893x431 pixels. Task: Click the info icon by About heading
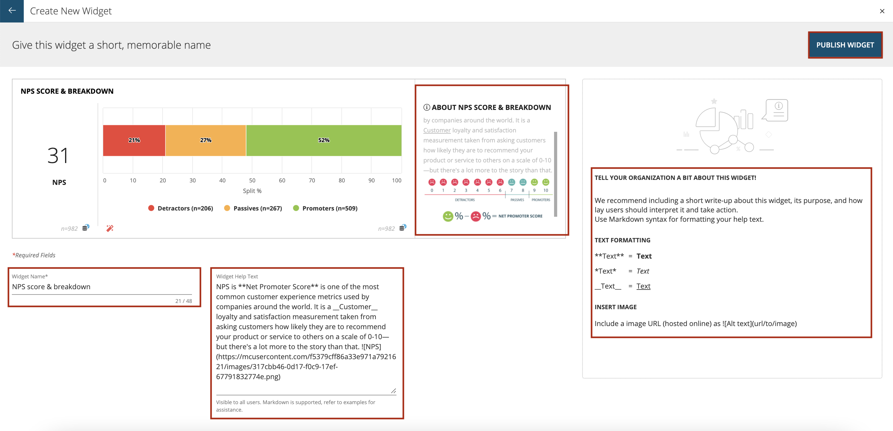click(426, 107)
